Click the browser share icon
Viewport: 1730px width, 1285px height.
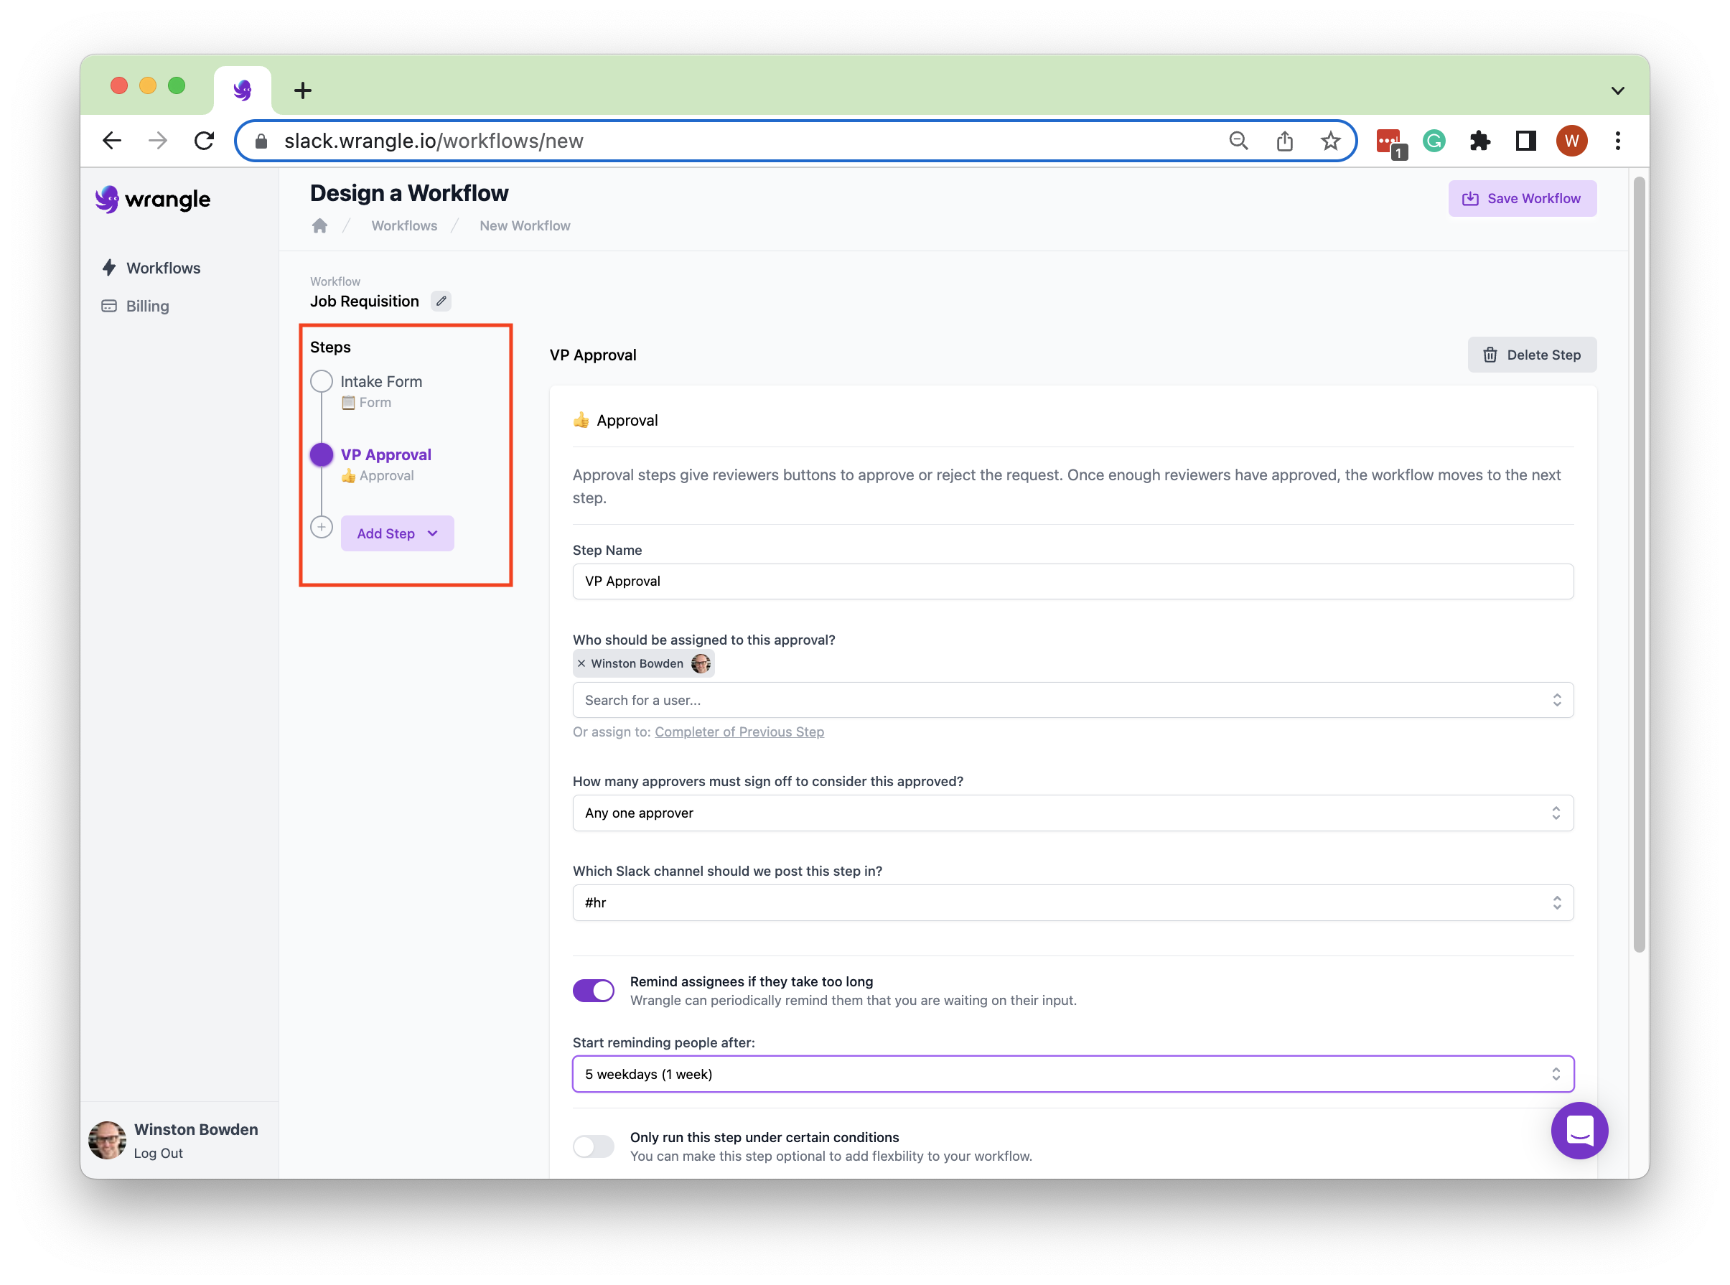(1284, 141)
